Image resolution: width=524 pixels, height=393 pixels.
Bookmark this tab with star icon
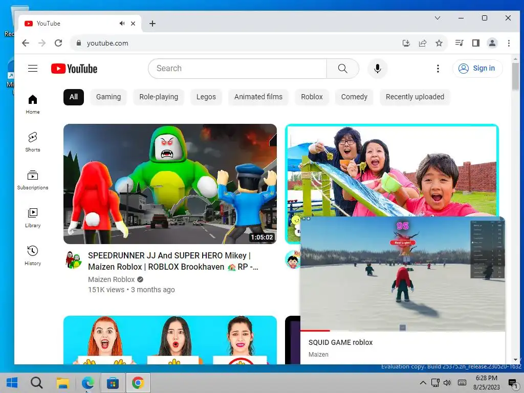tap(439, 43)
